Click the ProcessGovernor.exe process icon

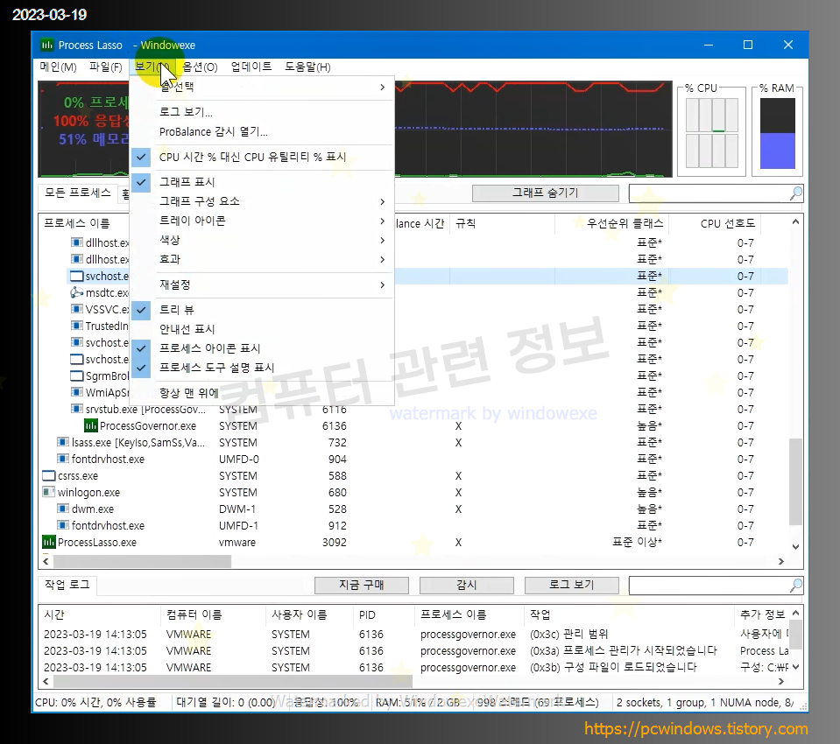[x=90, y=425]
